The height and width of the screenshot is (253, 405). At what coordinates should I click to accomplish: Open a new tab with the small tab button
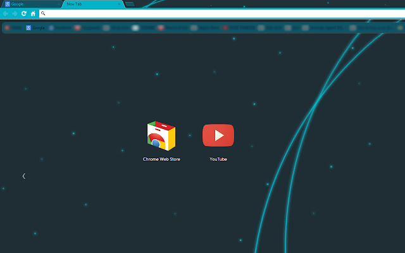click(130, 4)
